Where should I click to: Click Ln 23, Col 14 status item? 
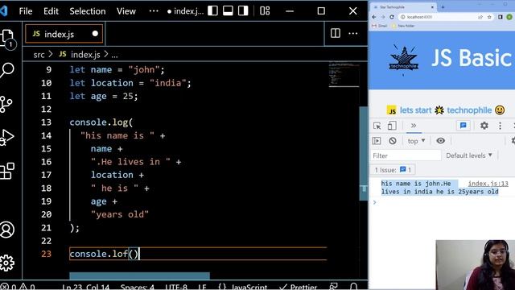point(85,287)
